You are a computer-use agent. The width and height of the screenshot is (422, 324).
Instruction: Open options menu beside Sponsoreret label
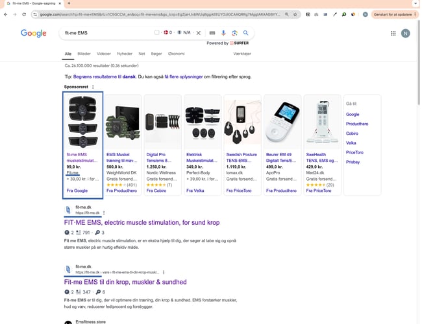coord(93,87)
